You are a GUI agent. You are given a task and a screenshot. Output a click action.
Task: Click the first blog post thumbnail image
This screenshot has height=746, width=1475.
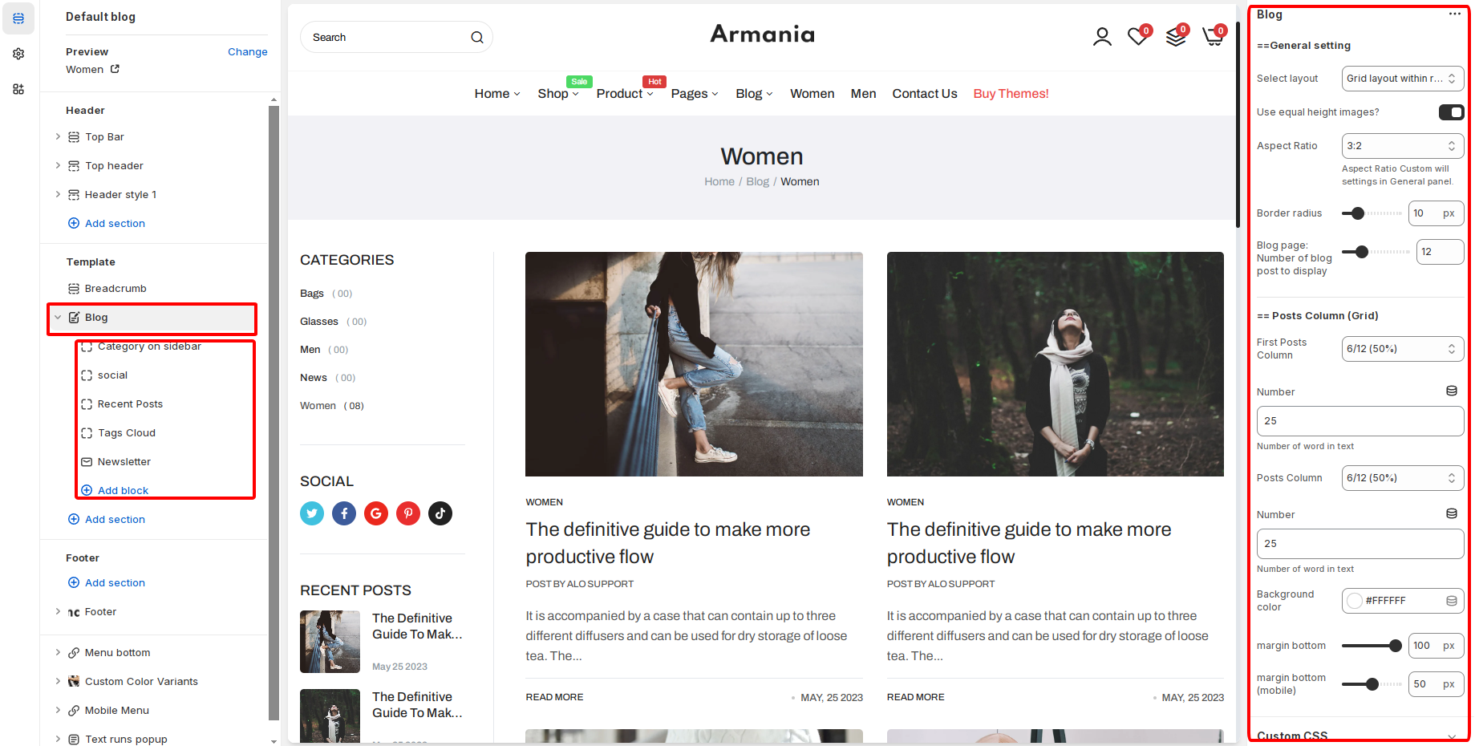click(694, 364)
